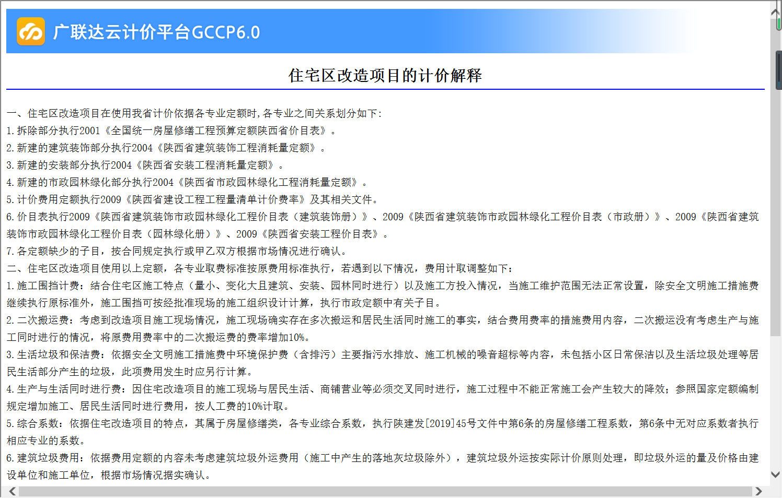This screenshot has height=498, width=782.
Task: Click the line 4.新建的市政园林绿化部分执行2004
Action: click(x=187, y=182)
